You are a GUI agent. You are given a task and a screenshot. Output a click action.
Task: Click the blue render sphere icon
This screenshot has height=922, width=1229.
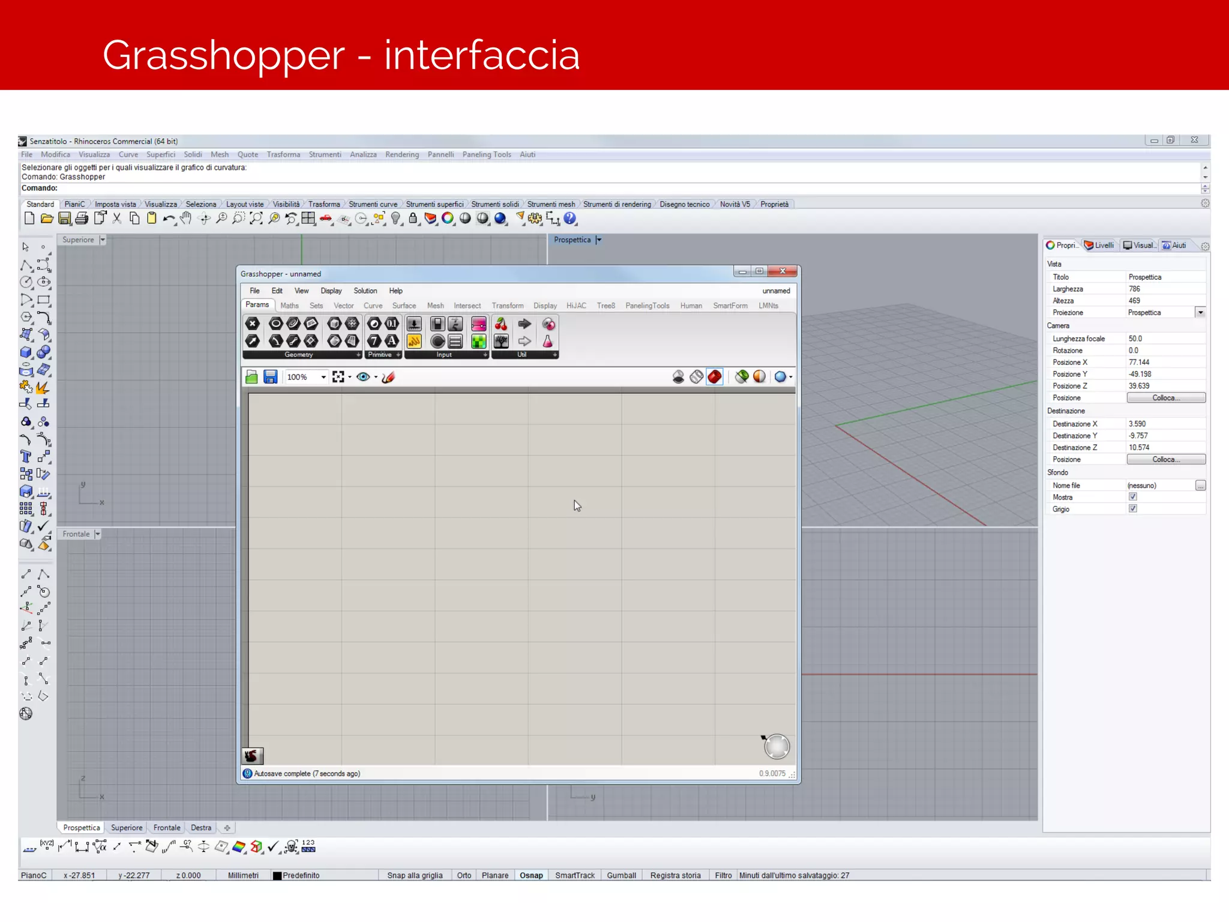tap(500, 218)
